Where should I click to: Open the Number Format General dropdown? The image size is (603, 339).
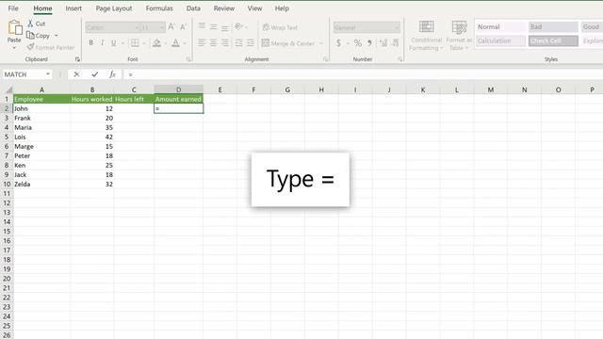point(397,27)
